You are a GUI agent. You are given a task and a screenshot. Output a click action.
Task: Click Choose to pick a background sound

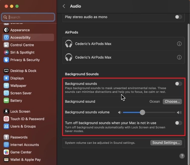pos(172,102)
